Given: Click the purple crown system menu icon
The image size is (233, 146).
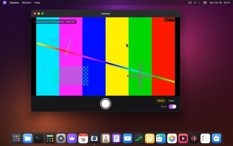Looking at the screenshot, I should (x=5, y=3).
